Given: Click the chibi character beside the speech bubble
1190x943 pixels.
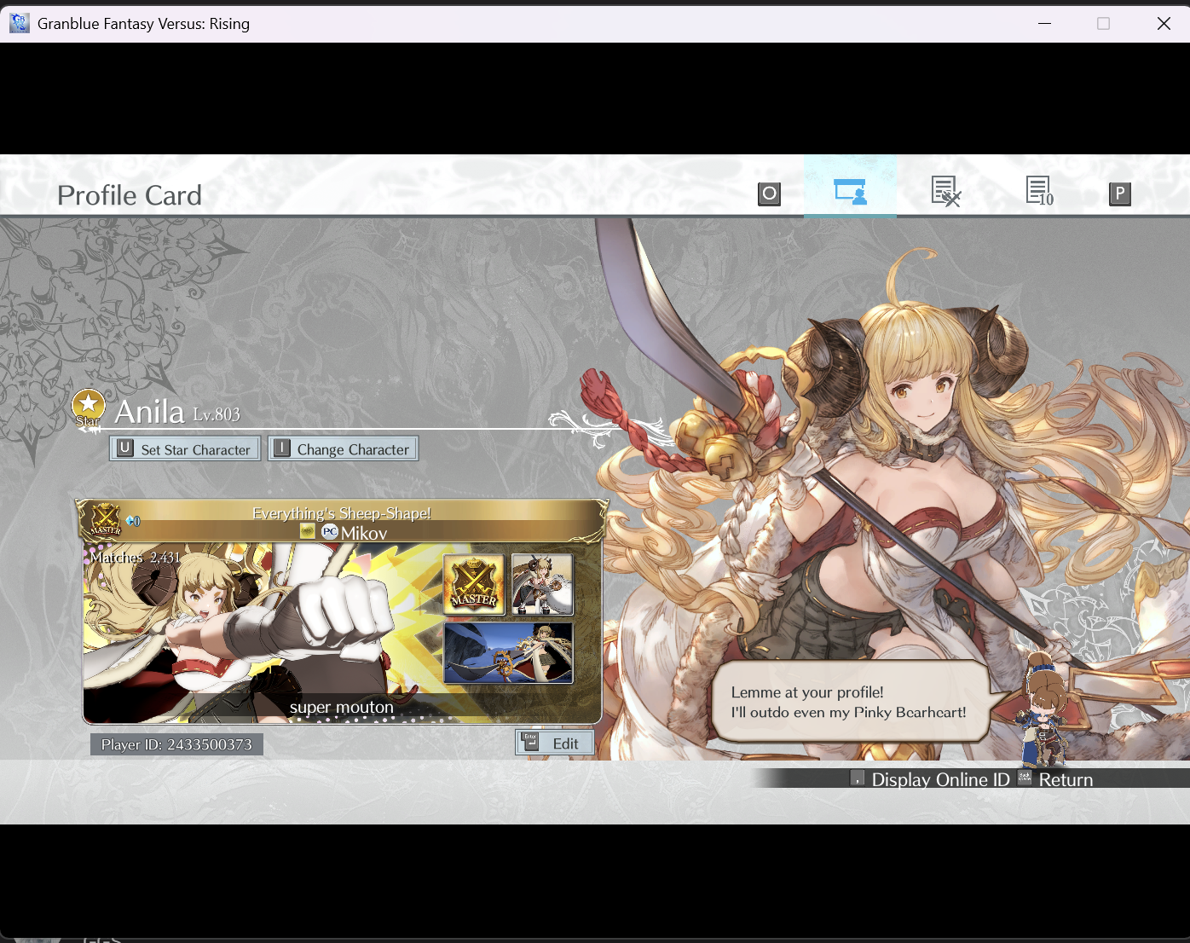Looking at the screenshot, I should click(1044, 709).
